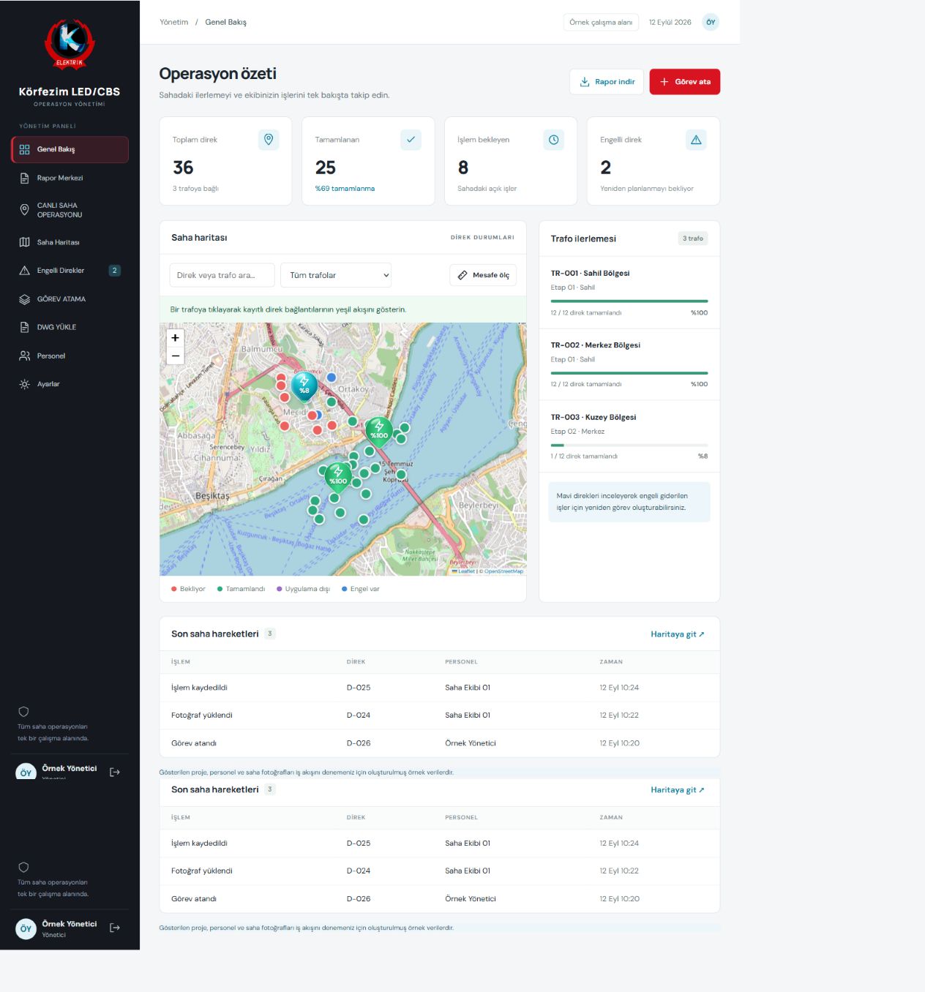Click the layers icon beside GÖREV ATAMA
The width and height of the screenshot is (925, 992).
24,299
